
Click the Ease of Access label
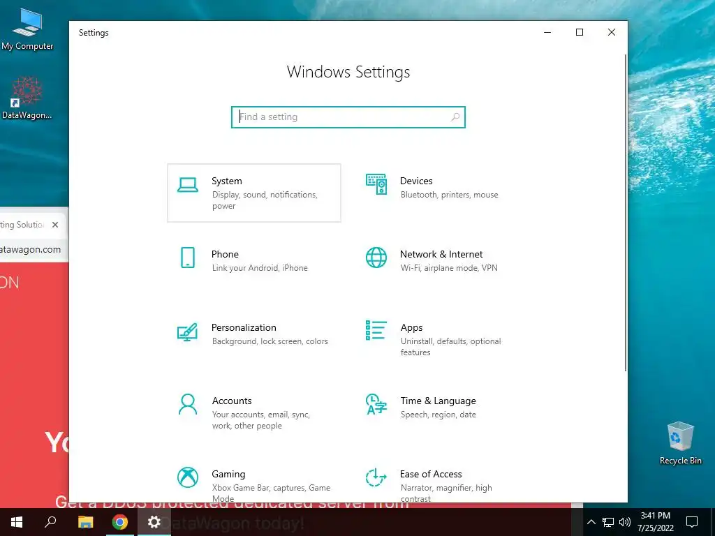point(430,474)
